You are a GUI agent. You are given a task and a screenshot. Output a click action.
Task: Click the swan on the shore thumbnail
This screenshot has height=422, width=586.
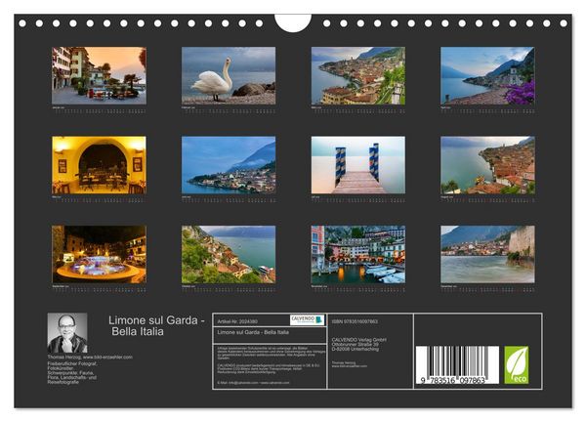[x=229, y=75]
